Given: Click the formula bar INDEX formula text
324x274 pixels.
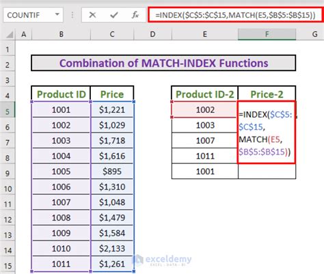Looking at the screenshot, I should [236, 15].
